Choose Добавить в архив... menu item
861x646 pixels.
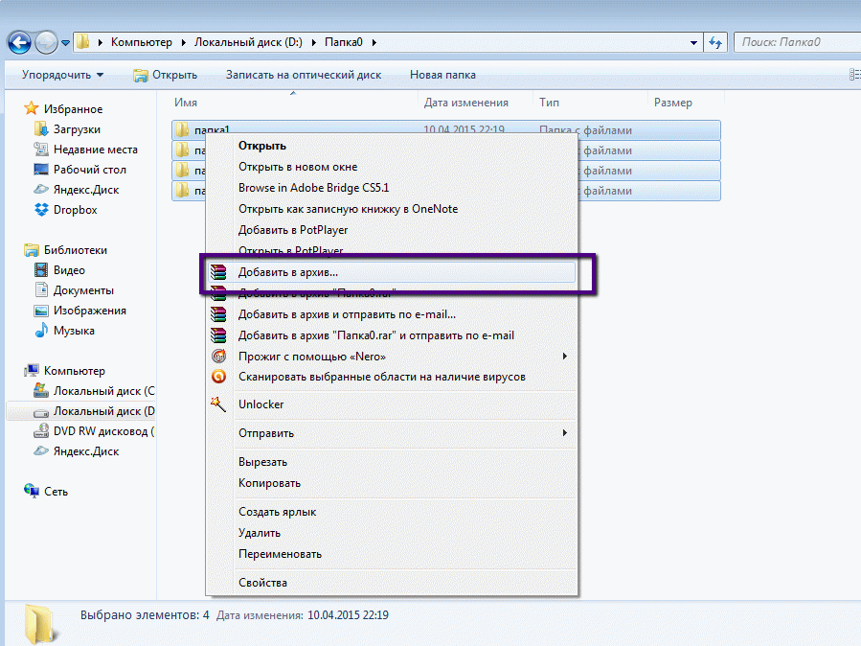392,272
